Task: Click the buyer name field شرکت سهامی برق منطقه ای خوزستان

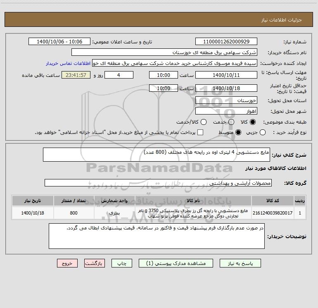Action: pos(164,53)
